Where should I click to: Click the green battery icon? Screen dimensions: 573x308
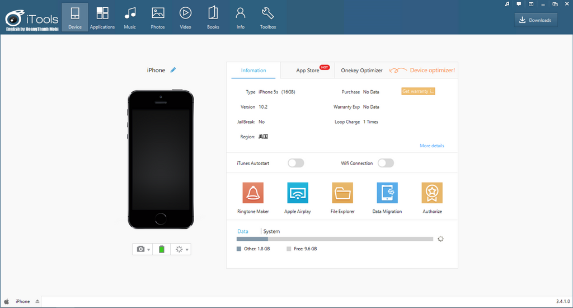point(162,249)
